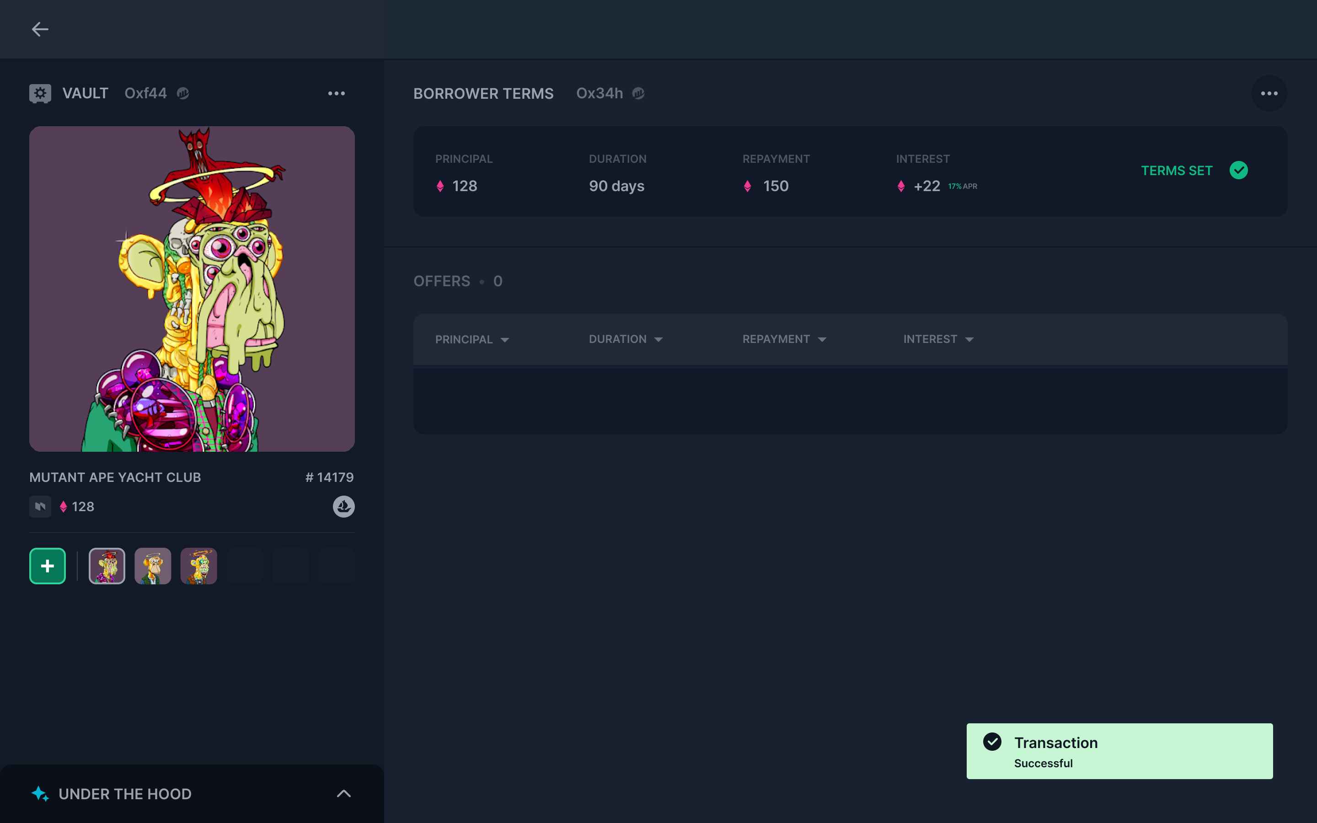Open the OpenSea sailboat icon link
The height and width of the screenshot is (823, 1317).
(x=343, y=506)
